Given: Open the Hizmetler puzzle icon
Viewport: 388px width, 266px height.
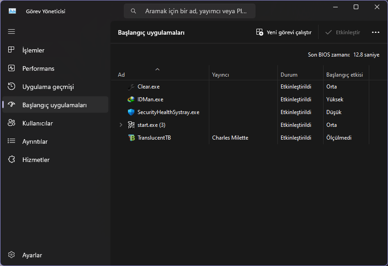Looking at the screenshot, I should point(11,160).
